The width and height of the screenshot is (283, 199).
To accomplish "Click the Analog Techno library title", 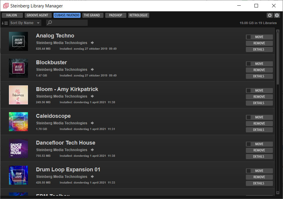I will [55, 36].
